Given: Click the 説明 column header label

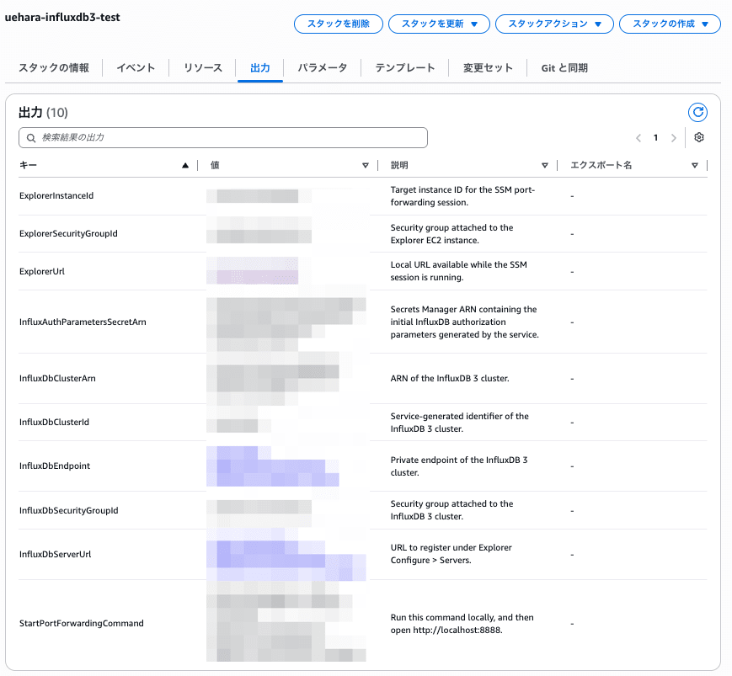Looking at the screenshot, I should [x=399, y=165].
